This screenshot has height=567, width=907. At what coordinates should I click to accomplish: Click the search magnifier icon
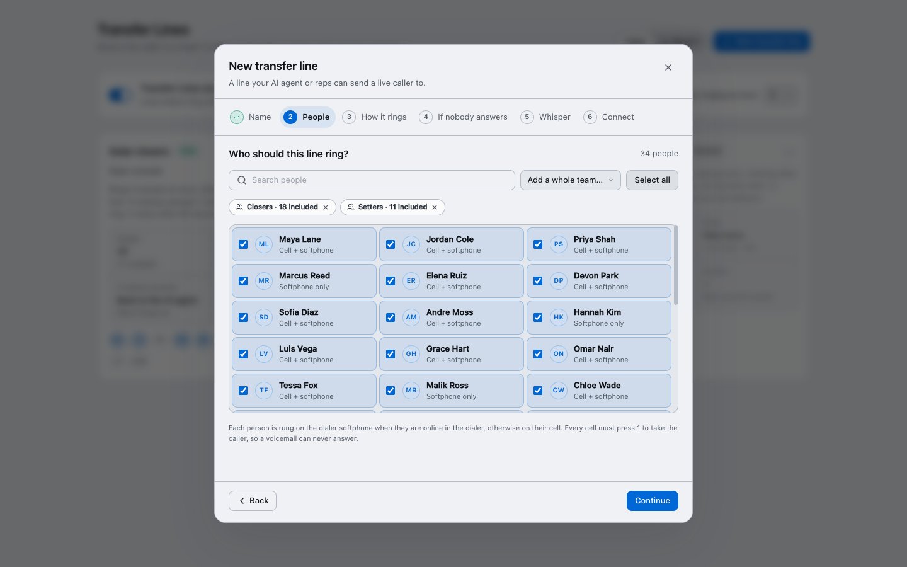pos(242,180)
